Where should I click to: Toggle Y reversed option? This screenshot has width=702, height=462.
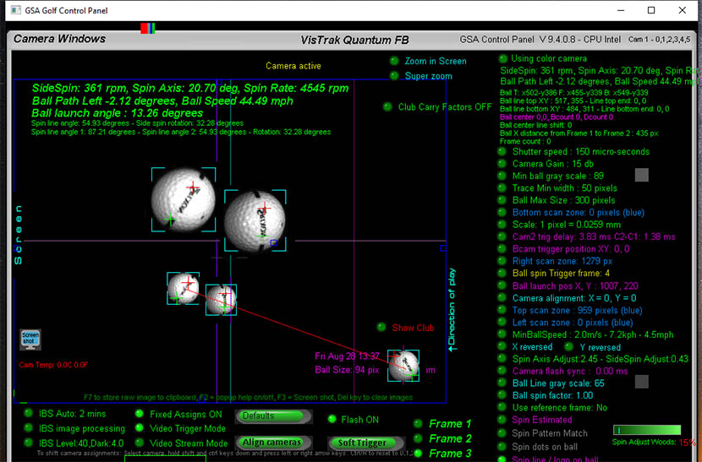[568, 346]
